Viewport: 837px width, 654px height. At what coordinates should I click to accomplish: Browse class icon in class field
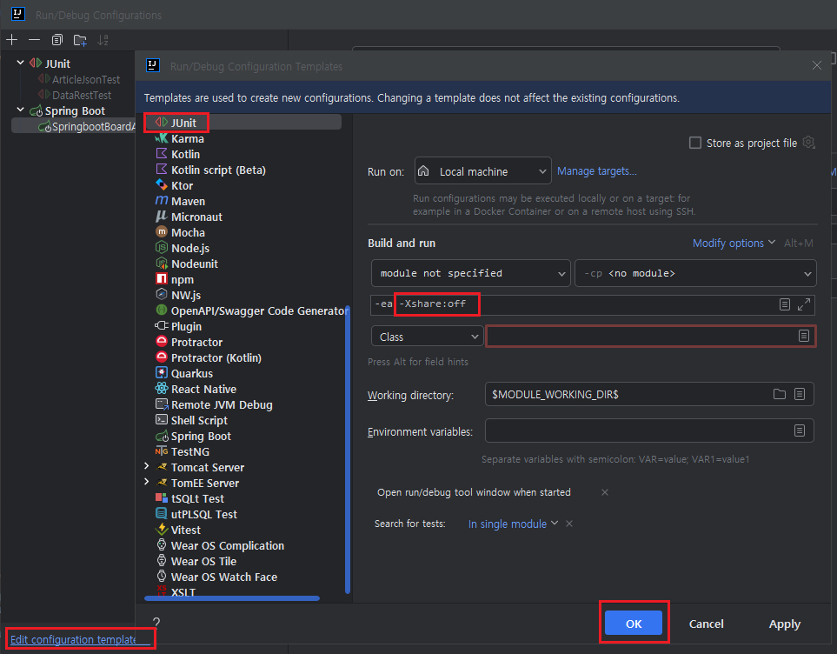[x=804, y=336]
